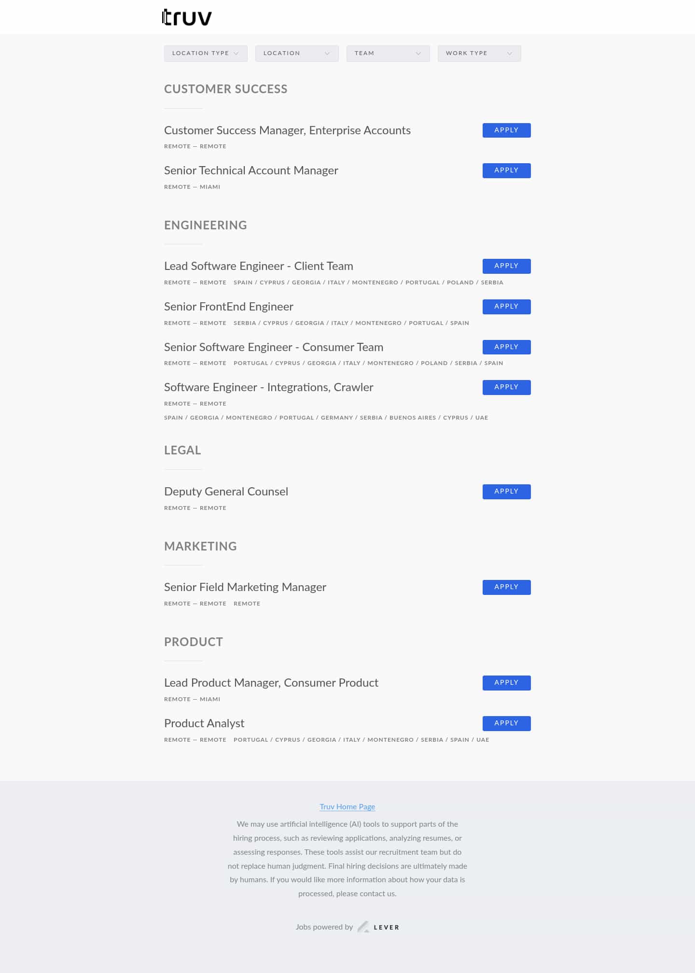The height and width of the screenshot is (973, 695).
Task: Visit the Truv Home Page link
Action: coord(347,806)
